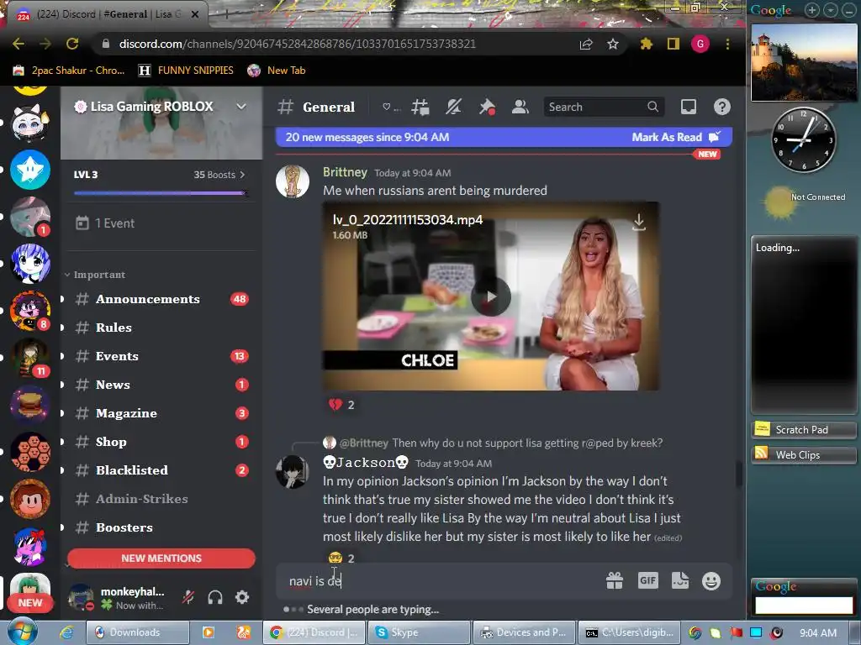This screenshot has width=861, height=645.
Task: Open the Windows Start orb
Action: click(x=22, y=632)
